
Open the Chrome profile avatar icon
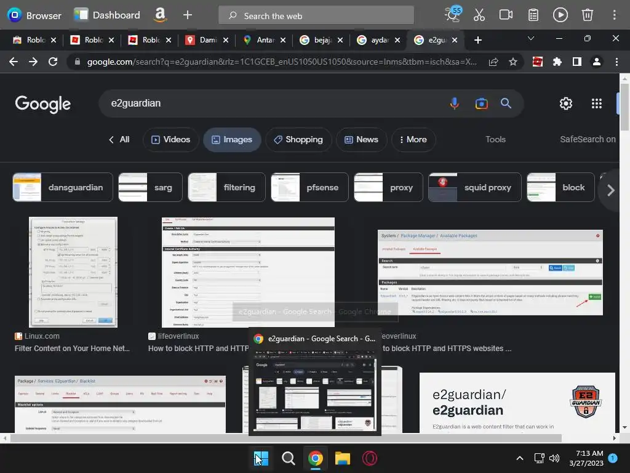click(597, 62)
